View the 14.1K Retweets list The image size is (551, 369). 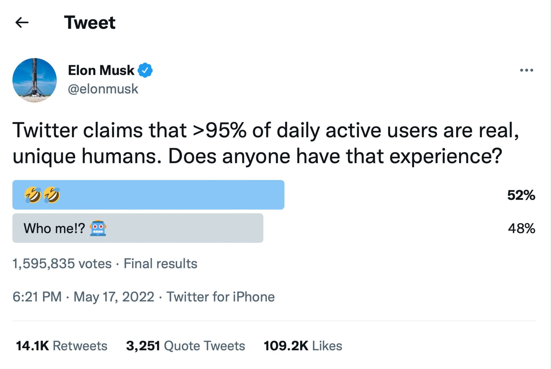point(62,346)
